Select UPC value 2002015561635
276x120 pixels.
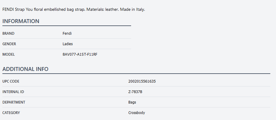click(142, 81)
